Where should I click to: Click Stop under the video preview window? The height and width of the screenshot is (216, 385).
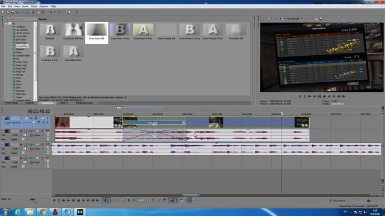324,96
